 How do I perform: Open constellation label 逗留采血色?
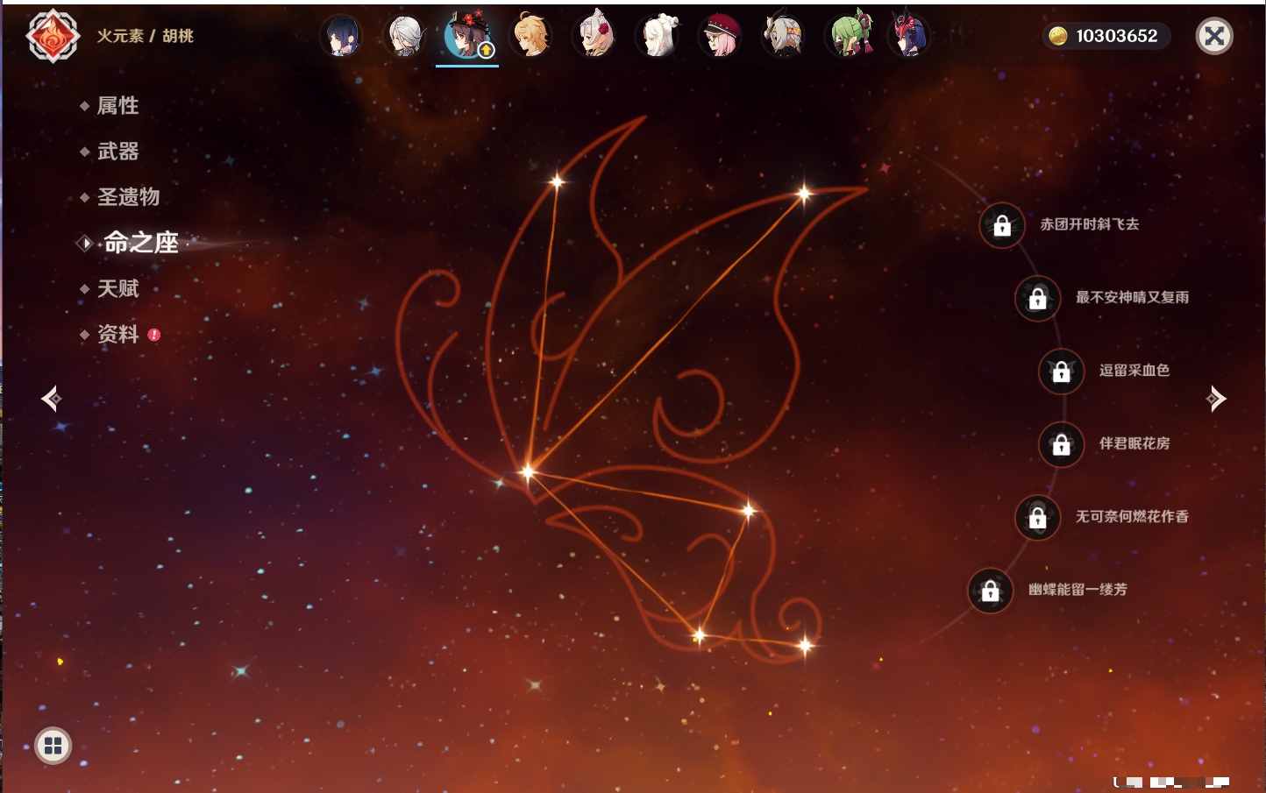coord(1134,370)
